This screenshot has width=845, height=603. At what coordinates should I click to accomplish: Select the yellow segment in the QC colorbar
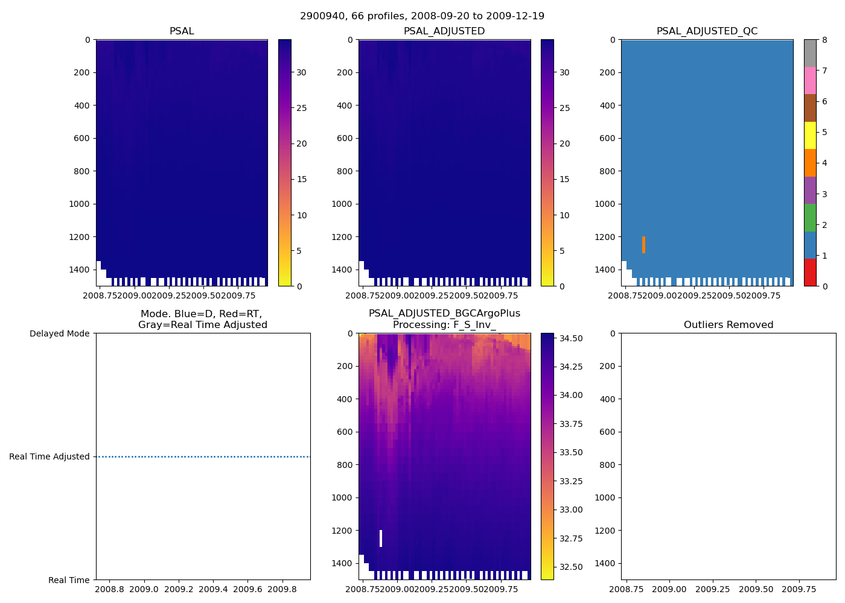point(810,135)
